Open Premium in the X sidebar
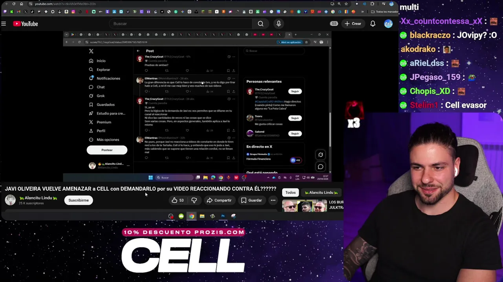This screenshot has height=282, width=503. click(100, 122)
